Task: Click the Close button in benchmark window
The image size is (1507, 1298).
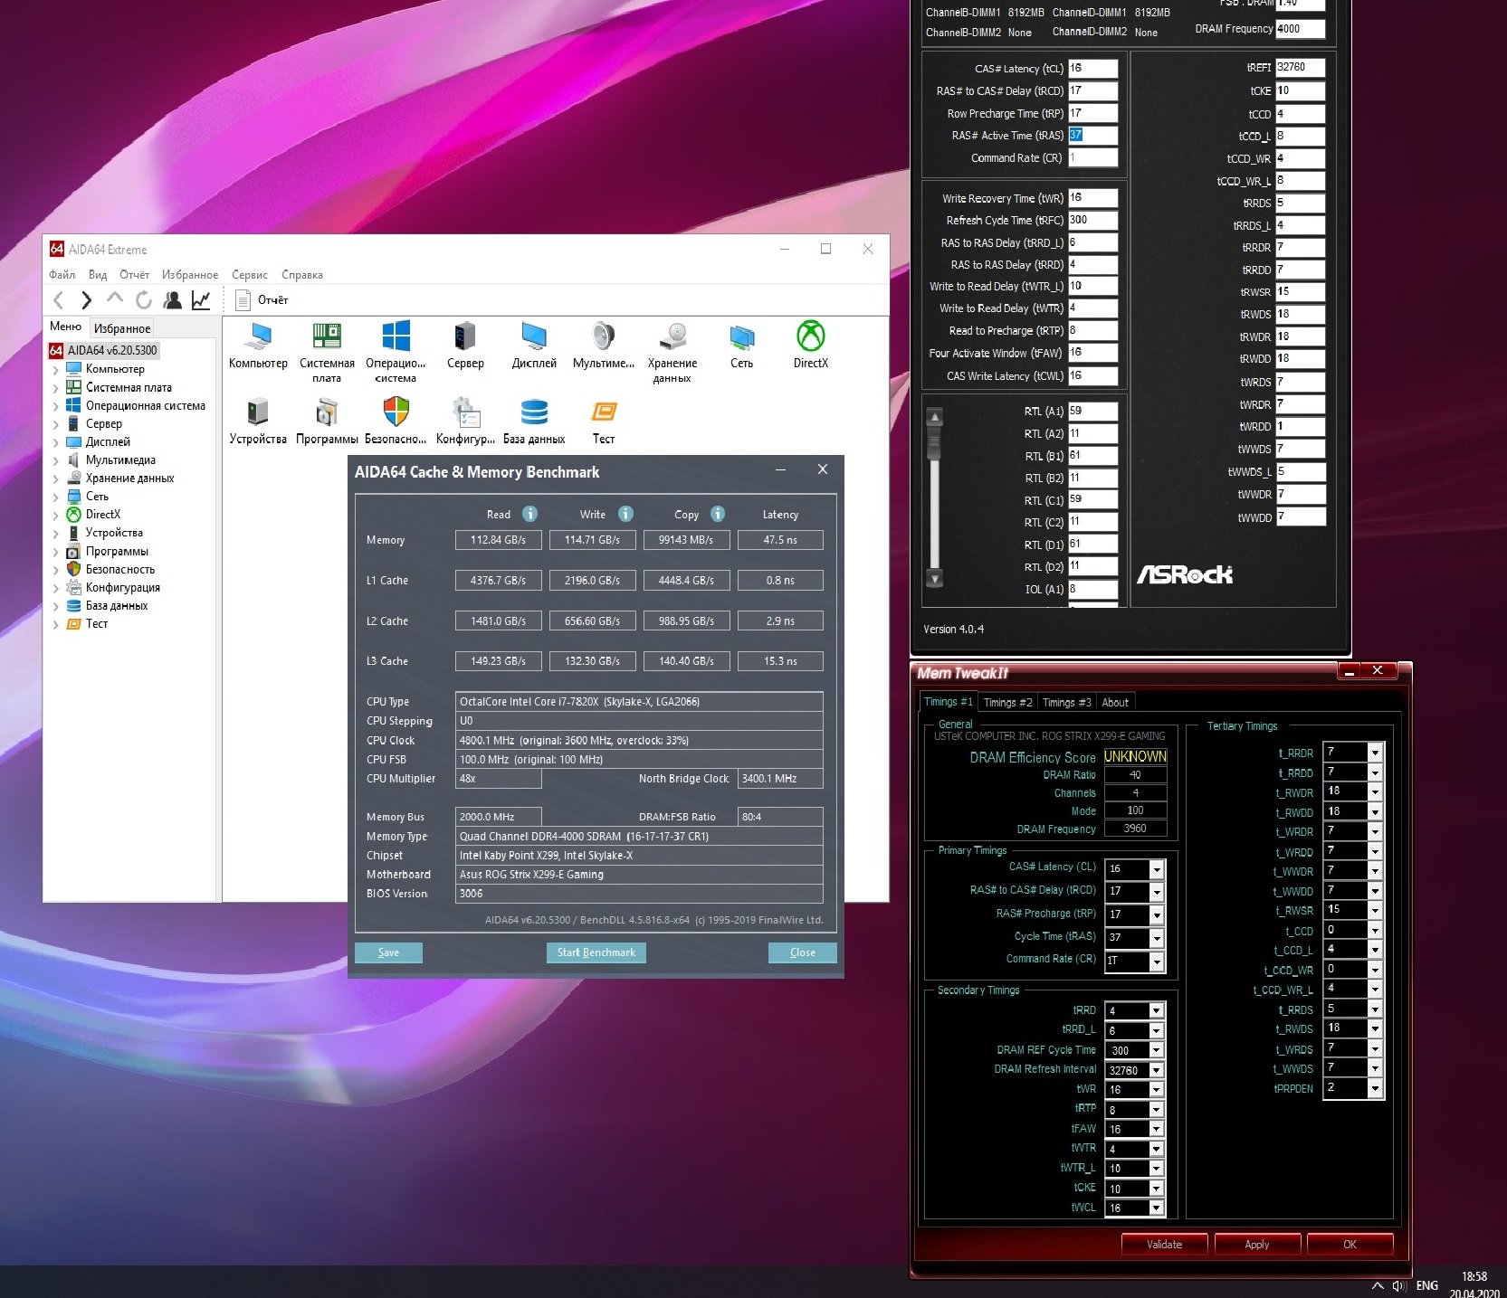Action: [x=802, y=952]
